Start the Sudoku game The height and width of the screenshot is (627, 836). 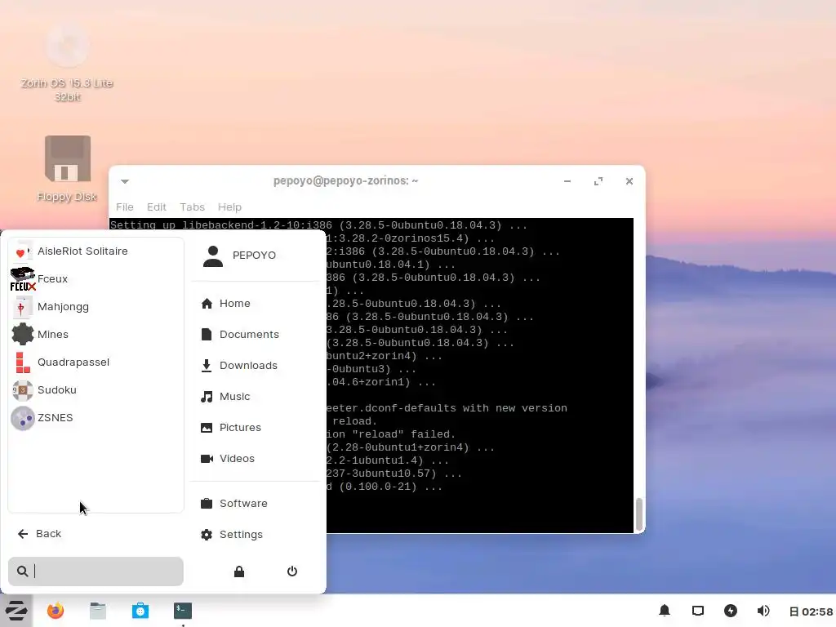click(96, 389)
